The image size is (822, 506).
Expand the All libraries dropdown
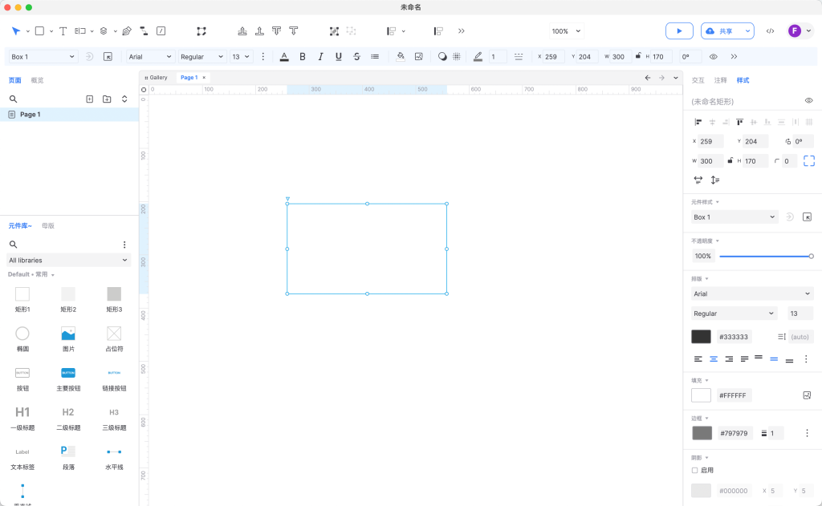[68, 260]
